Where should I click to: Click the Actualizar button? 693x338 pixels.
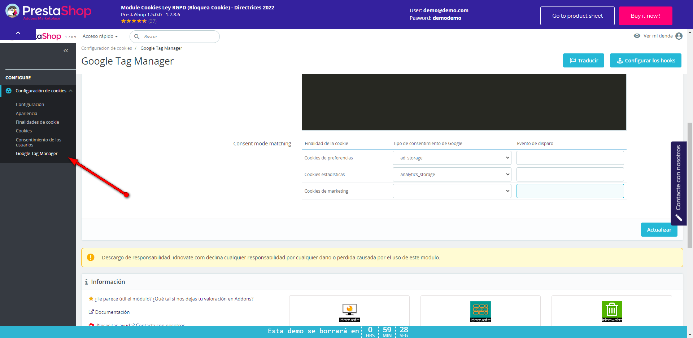click(659, 230)
